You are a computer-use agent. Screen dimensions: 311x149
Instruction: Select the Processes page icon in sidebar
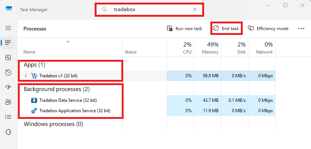point(8,43)
